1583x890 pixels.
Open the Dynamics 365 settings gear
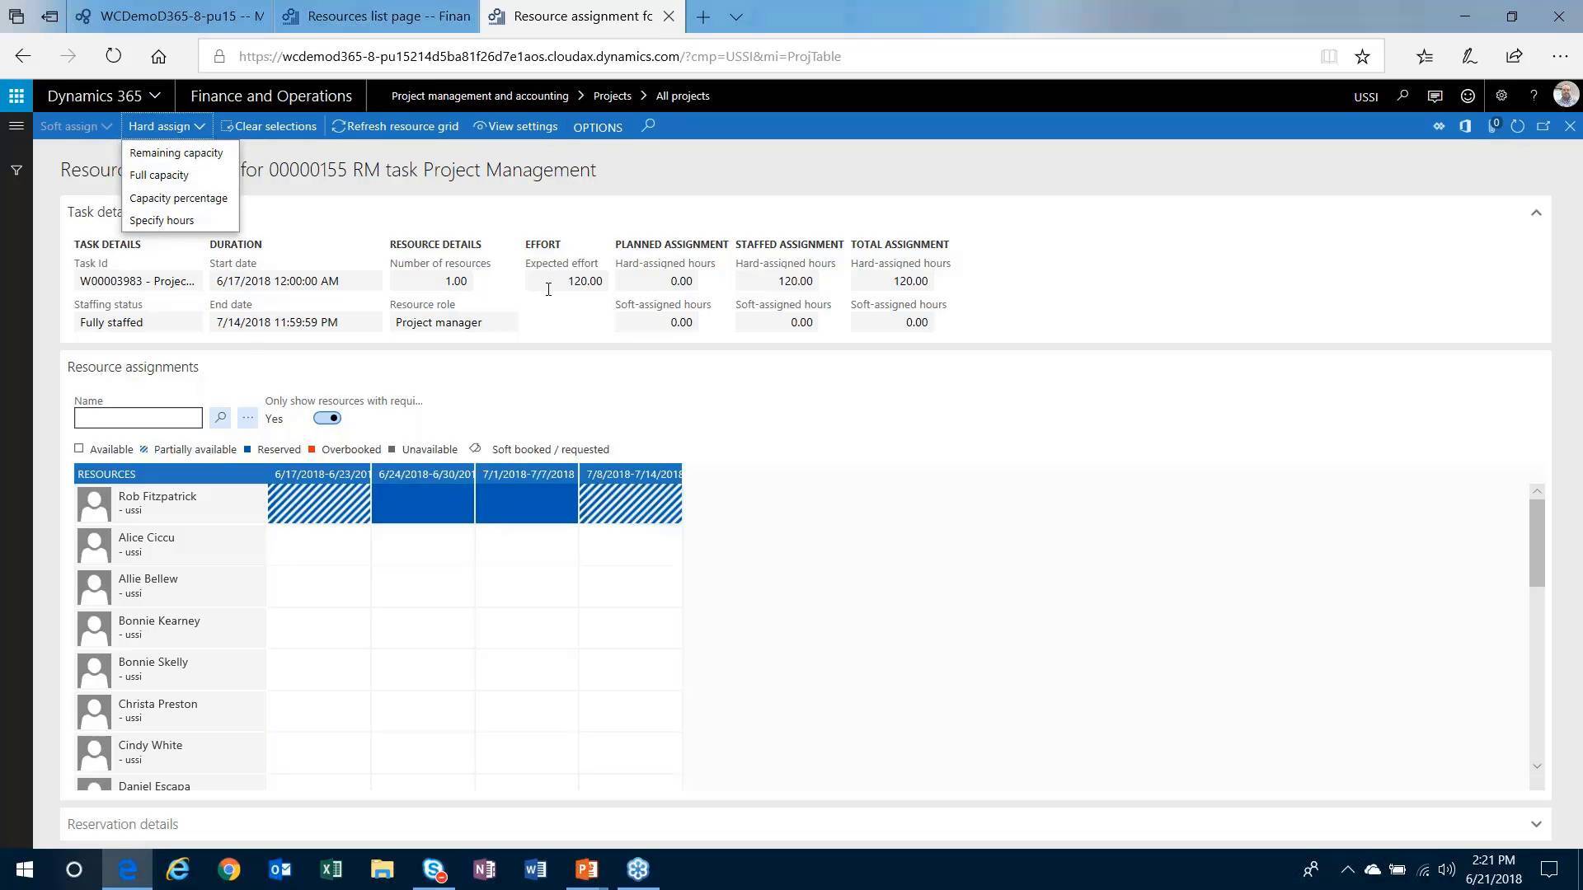(1501, 96)
